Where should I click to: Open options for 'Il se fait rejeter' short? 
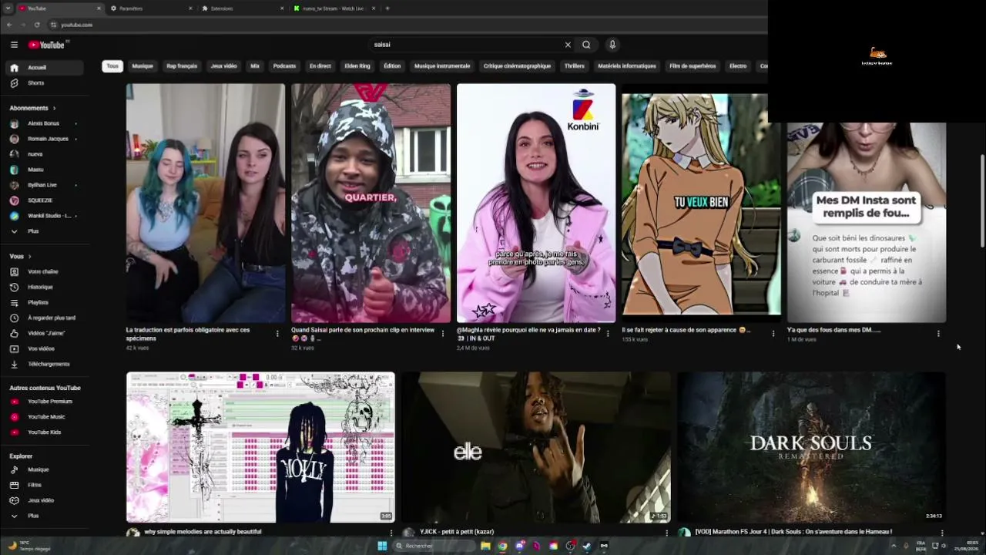click(773, 334)
